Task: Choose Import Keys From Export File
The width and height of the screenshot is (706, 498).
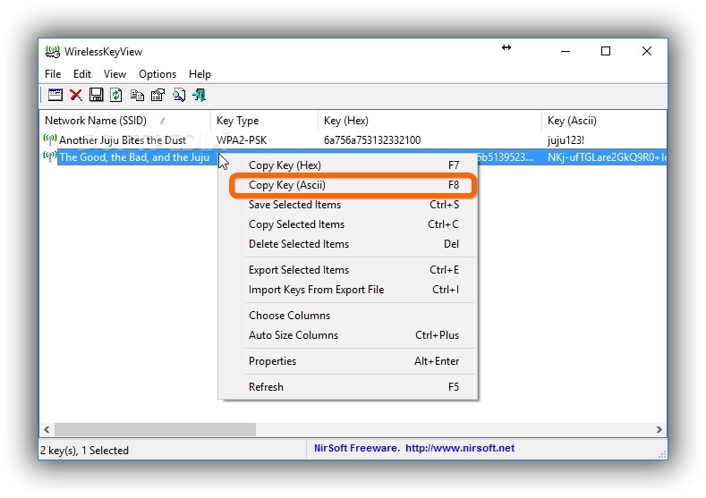Action: [x=347, y=290]
